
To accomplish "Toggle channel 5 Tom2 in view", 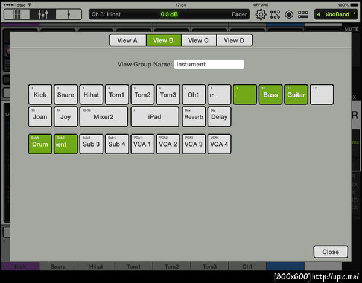I will (x=142, y=95).
